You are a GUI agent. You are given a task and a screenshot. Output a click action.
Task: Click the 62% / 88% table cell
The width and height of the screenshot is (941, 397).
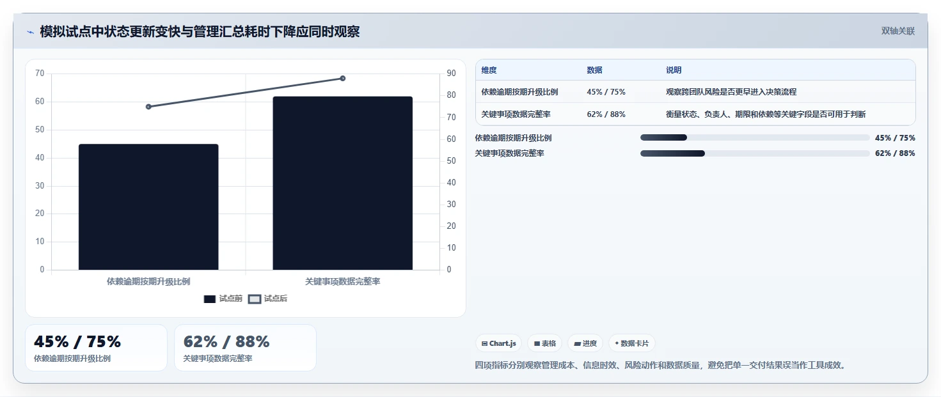[x=606, y=114]
